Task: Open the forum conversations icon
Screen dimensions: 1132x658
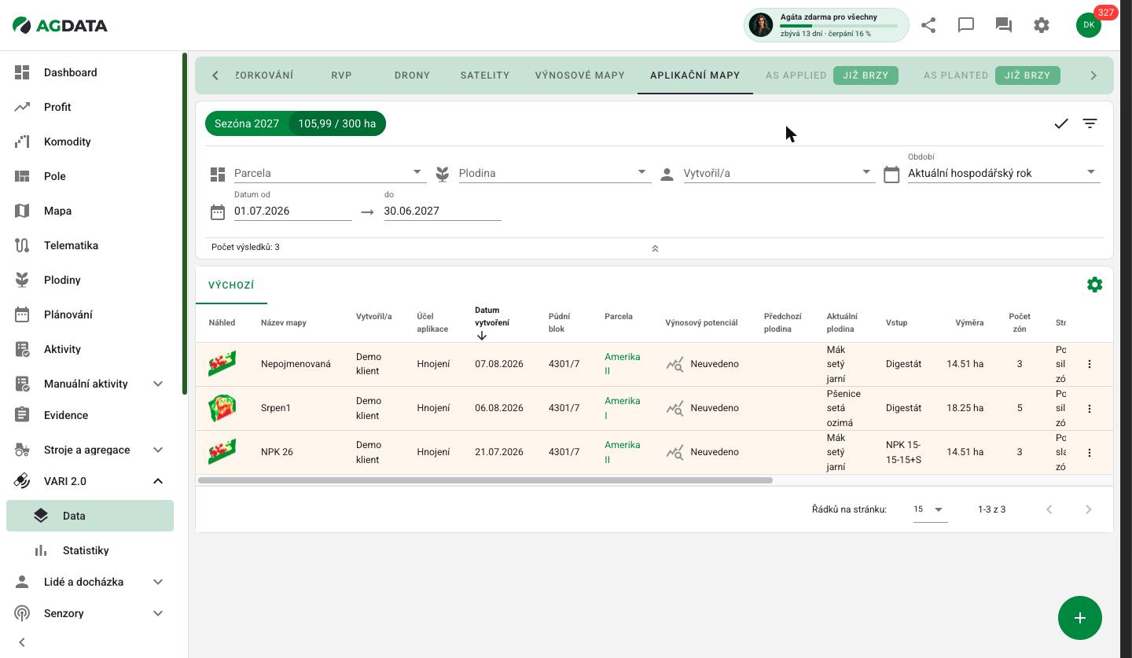Action: (x=1004, y=25)
